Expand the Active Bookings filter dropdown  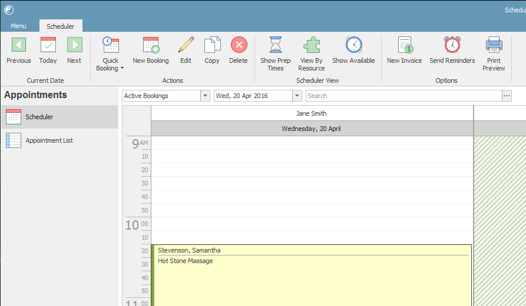click(206, 96)
